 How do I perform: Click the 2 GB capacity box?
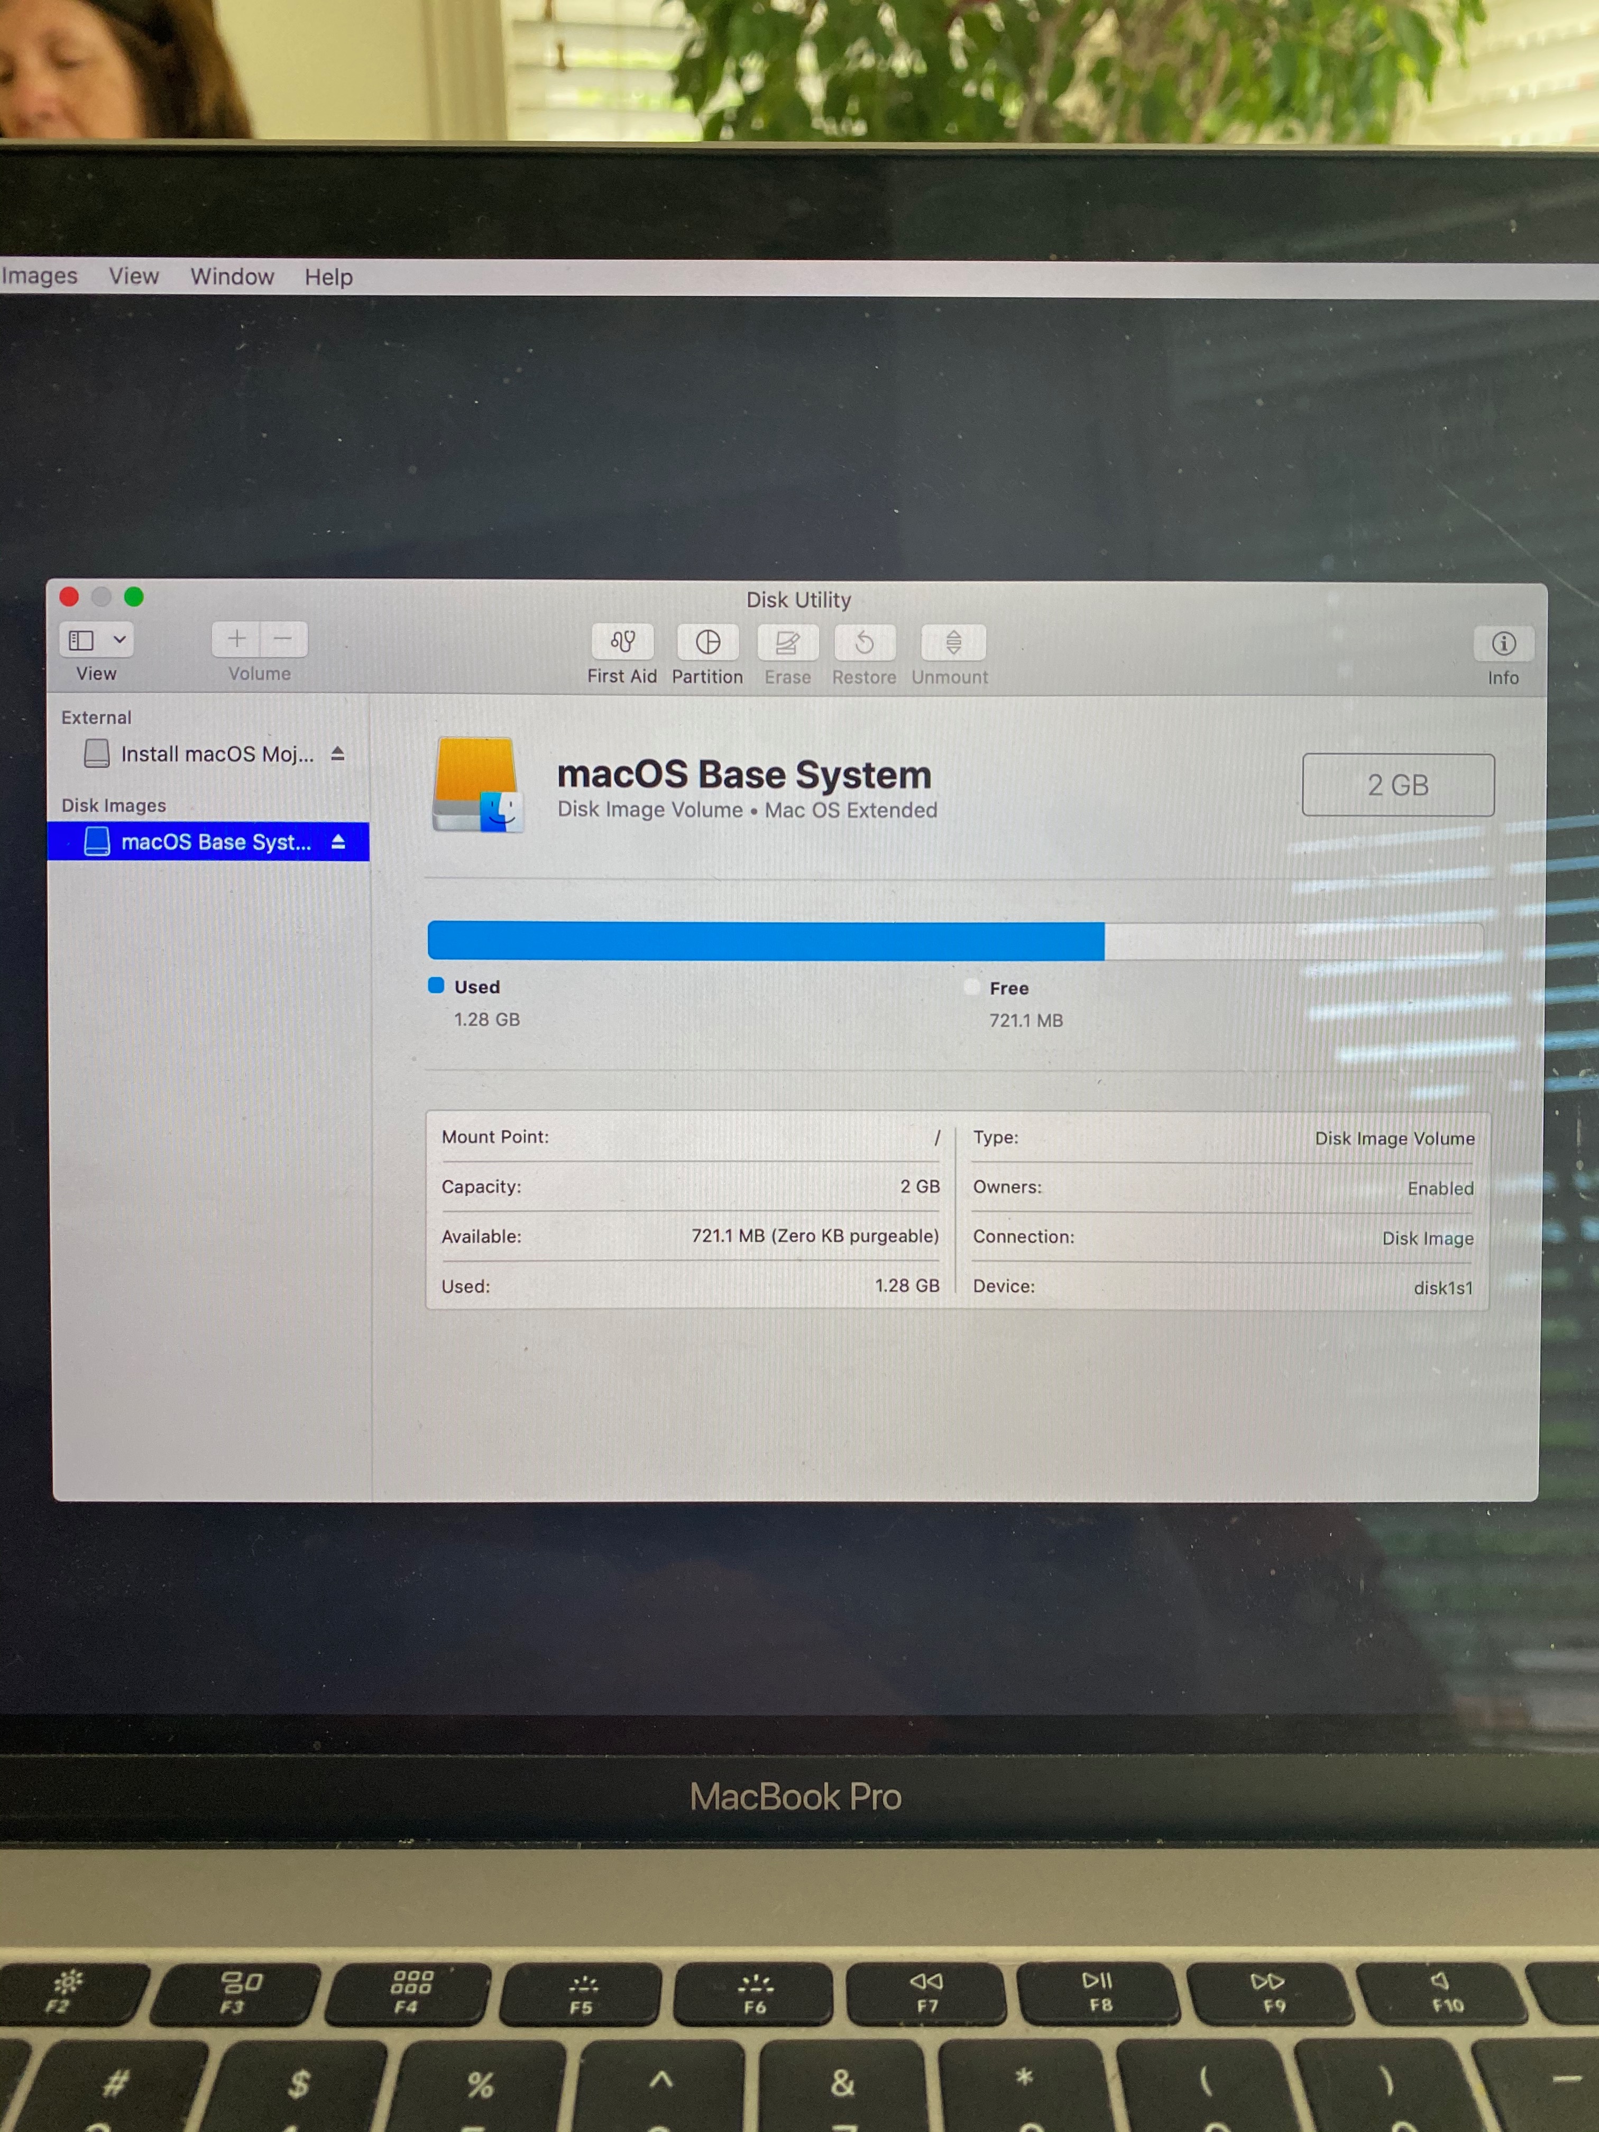click(x=1396, y=785)
